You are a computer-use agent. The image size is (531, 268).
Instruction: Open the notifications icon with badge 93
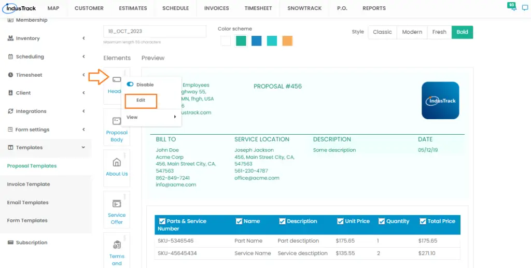tap(512, 6)
